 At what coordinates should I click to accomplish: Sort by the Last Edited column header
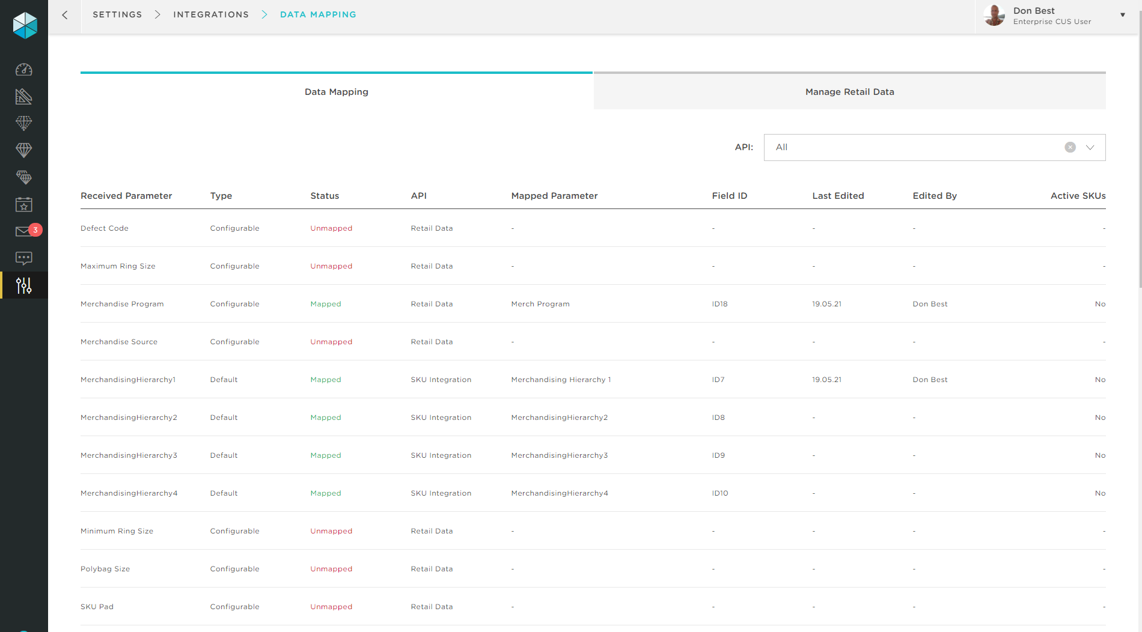[x=838, y=196]
